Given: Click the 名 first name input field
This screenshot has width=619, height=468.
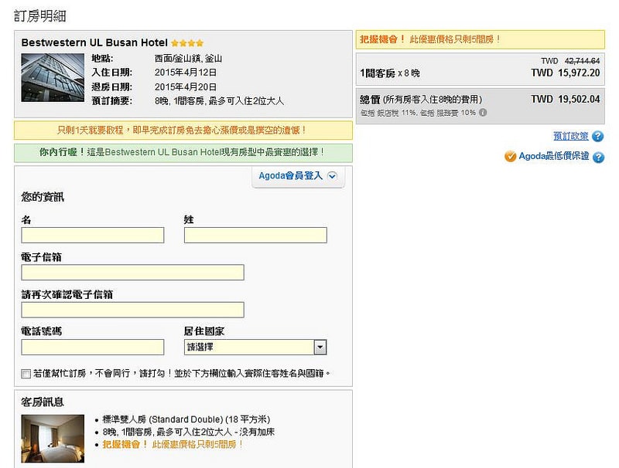Looking at the screenshot, I should (91, 235).
